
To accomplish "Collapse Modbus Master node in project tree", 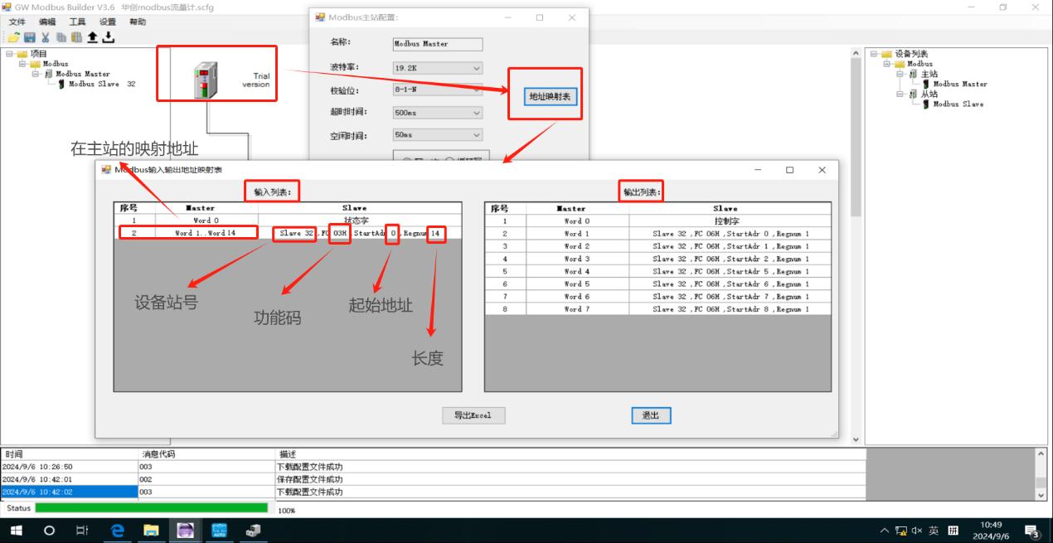I will click(x=36, y=74).
